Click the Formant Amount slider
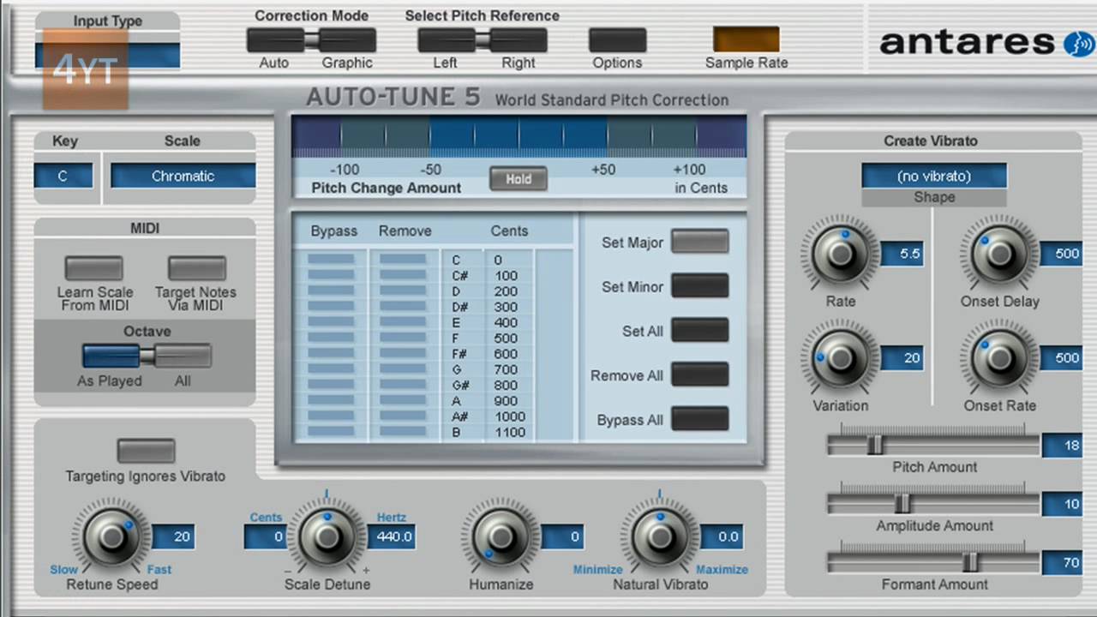 (x=934, y=562)
